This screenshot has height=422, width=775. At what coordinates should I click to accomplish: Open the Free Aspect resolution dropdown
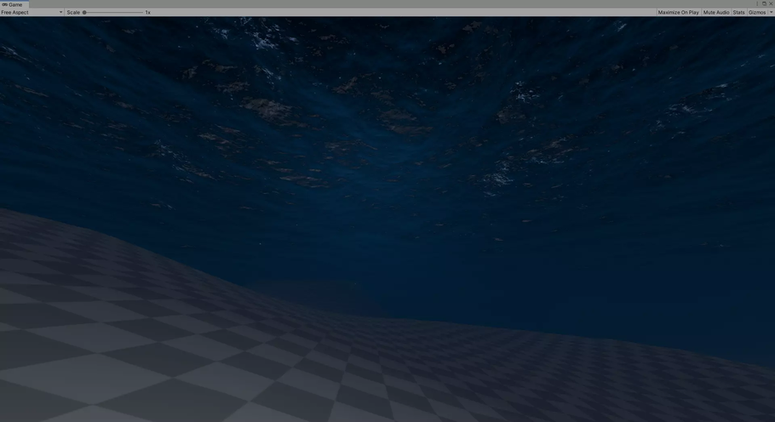(32, 13)
